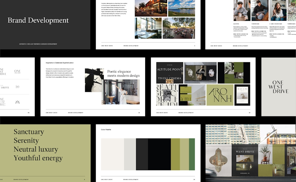
Task: Open portrait of man reading a tablet
Action: click(x=260, y=10)
